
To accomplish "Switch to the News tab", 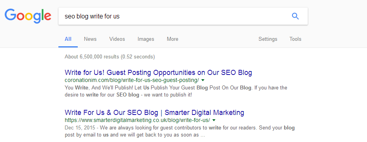I will (90, 39).
